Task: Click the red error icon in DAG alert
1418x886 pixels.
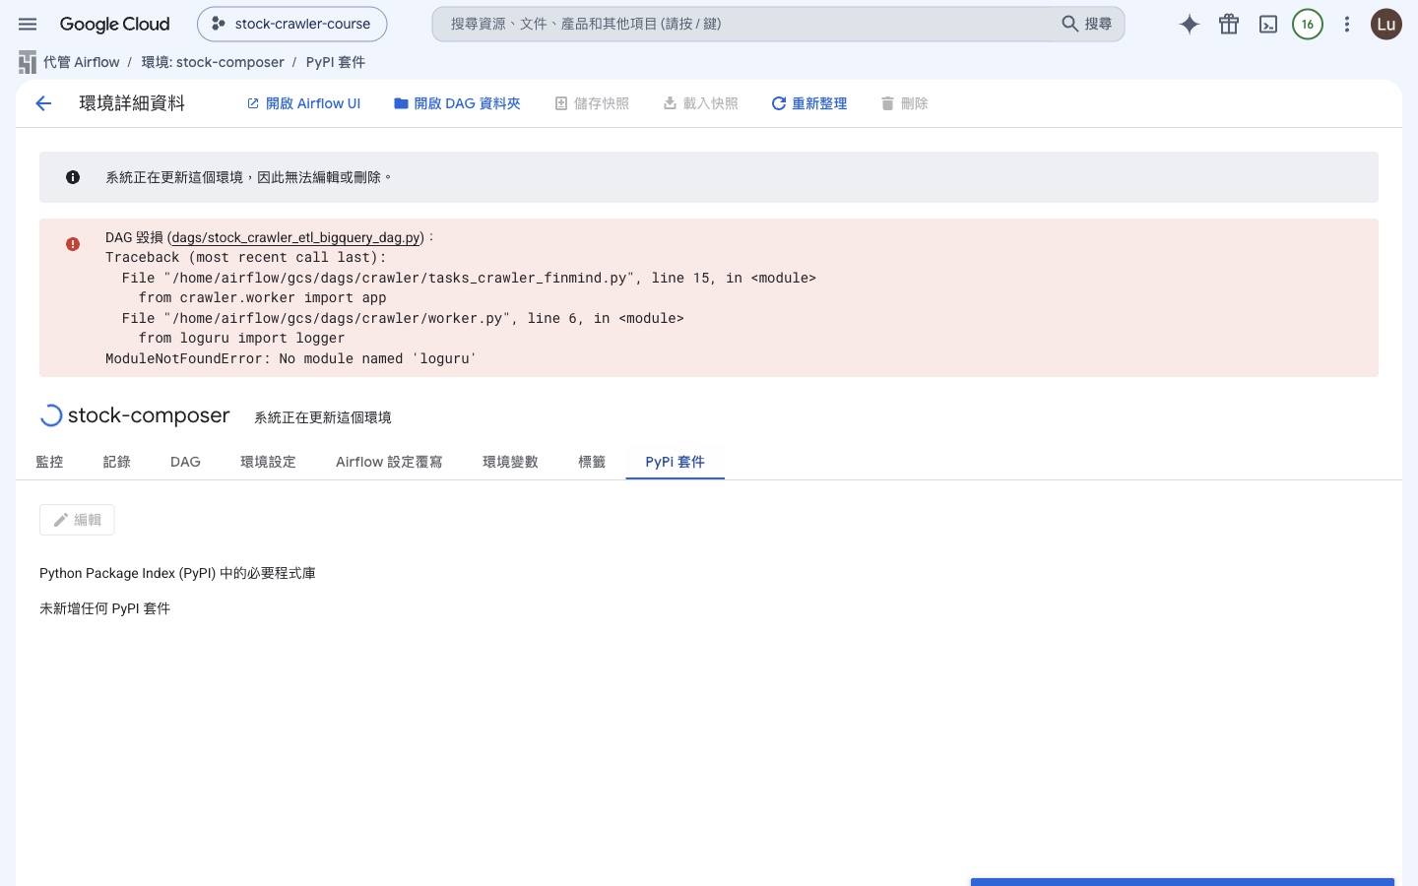Action: (x=73, y=244)
